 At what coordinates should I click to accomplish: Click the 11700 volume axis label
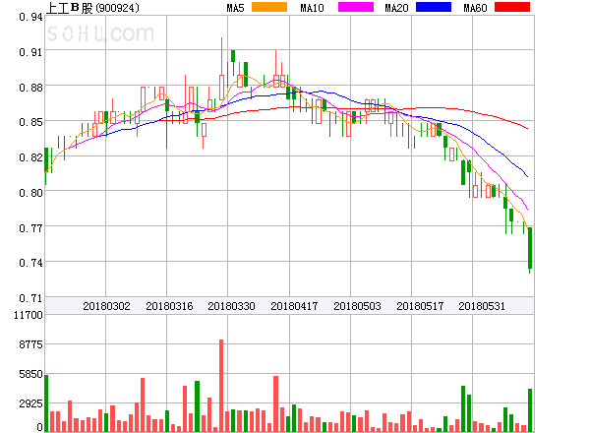pyautogui.click(x=29, y=315)
